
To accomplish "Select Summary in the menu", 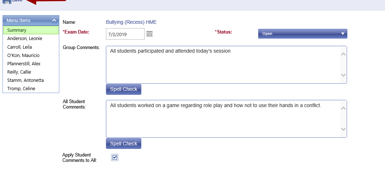I will tap(31, 30).
